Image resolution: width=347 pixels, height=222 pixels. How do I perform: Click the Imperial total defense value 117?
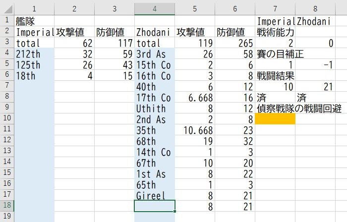click(115, 43)
